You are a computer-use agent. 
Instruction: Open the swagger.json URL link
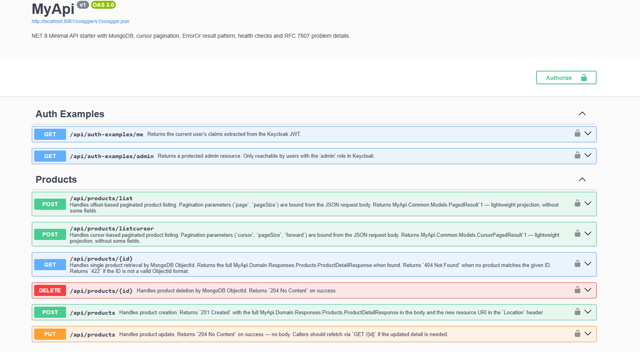(x=80, y=21)
